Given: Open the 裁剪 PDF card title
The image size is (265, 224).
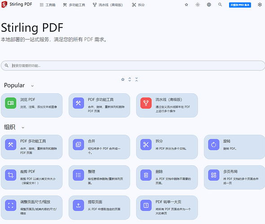Looking at the screenshot, I should pyautogui.click(x=28, y=172).
